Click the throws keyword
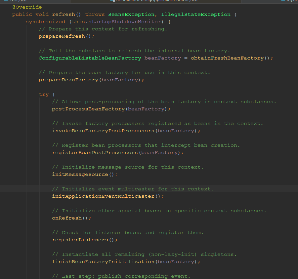This screenshot has height=279, width=298. tap(95, 15)
